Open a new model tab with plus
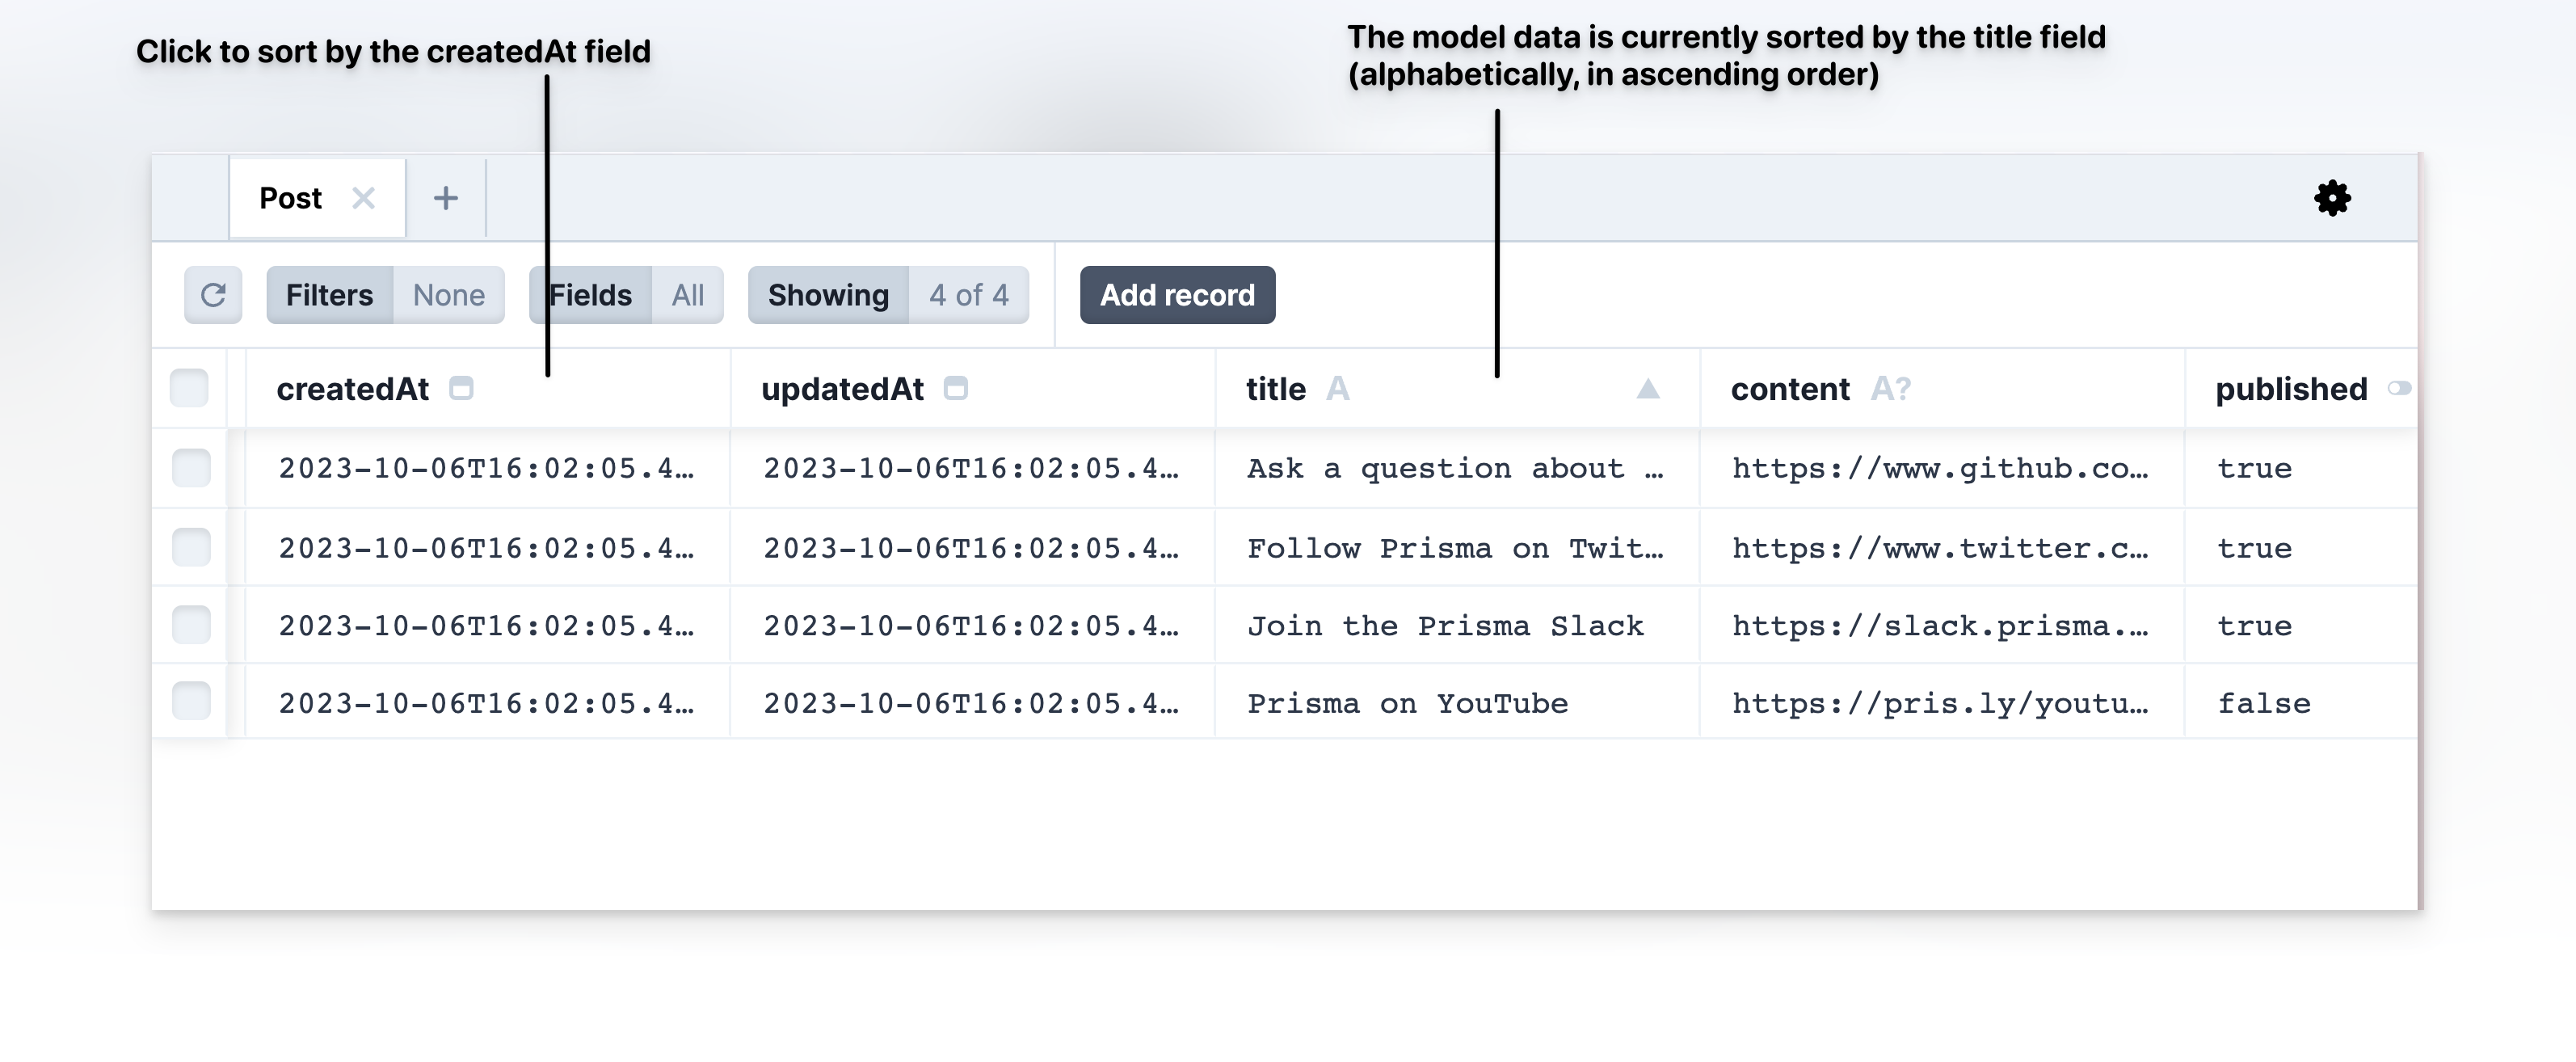Viewport: 2576px width, 1062px height. [446, 197]
